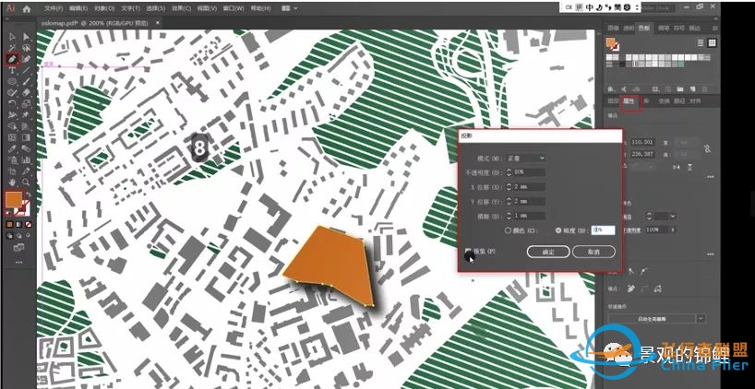Click Flip Horizontal icon in Properties panel

pyautogui.click(x=676, y=167)
